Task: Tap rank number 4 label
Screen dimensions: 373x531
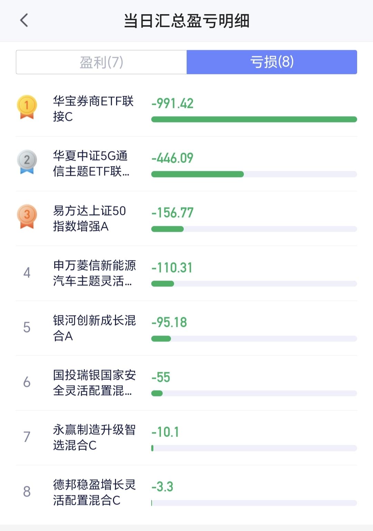Action: tap(27, 273)
